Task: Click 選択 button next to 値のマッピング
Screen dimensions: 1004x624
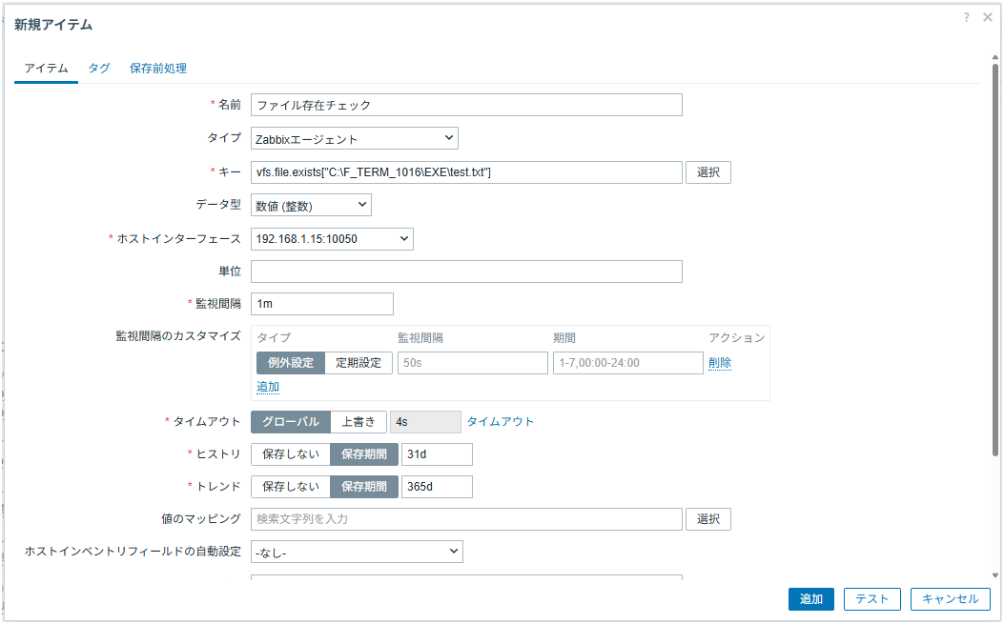Action: coord(707,519)
